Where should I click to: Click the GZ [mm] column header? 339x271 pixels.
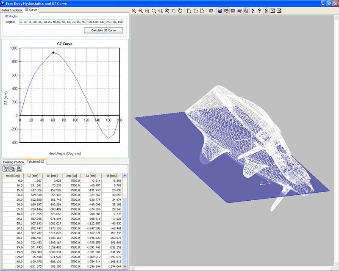[x=33, y=175]
